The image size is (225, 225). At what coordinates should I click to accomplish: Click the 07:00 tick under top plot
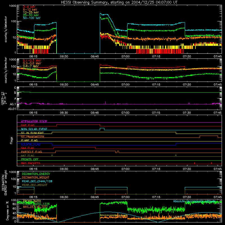pos(125,57)
